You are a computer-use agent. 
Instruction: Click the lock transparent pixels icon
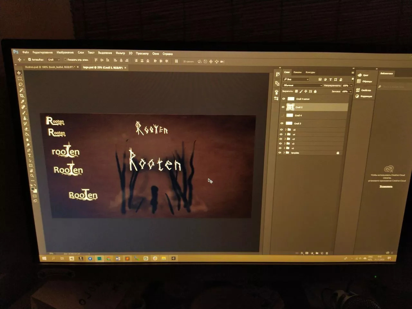[x=296, y=91]
